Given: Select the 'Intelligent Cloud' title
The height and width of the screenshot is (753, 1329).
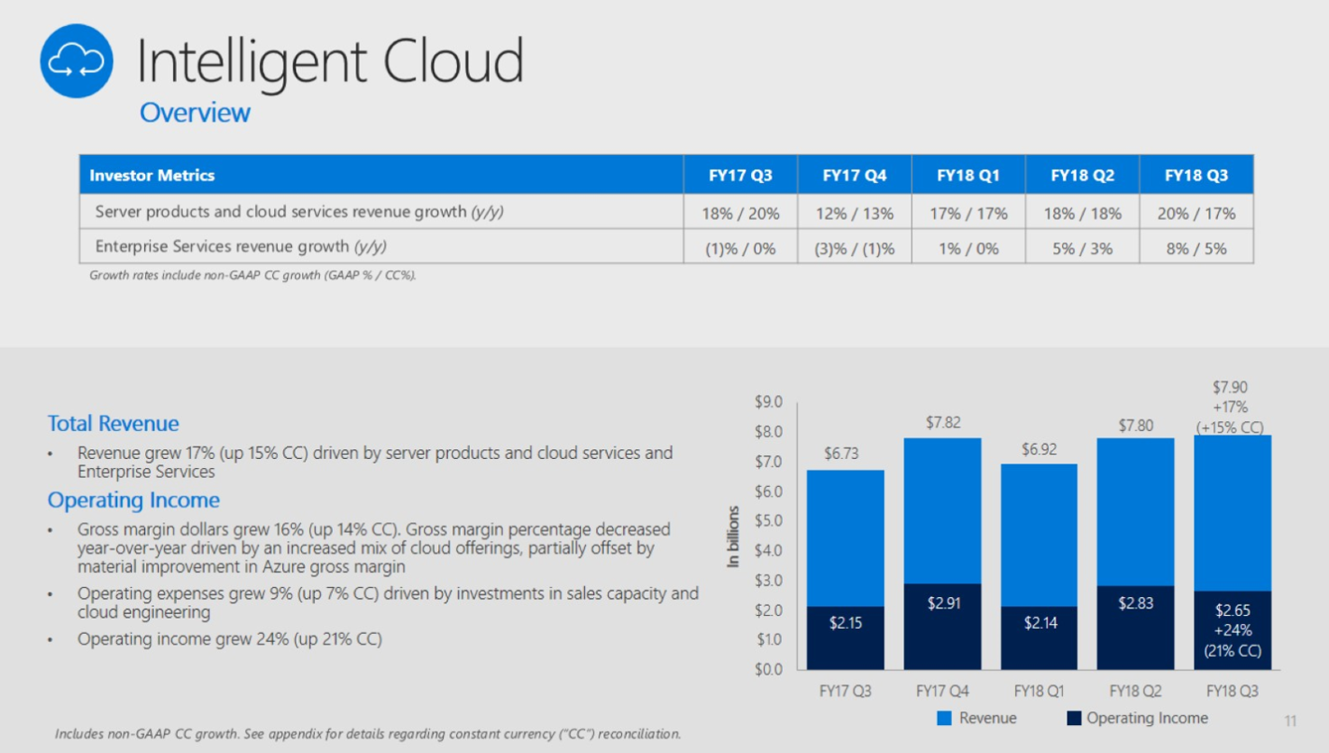Looking at the screenshot, I should (x=329, y=61).
